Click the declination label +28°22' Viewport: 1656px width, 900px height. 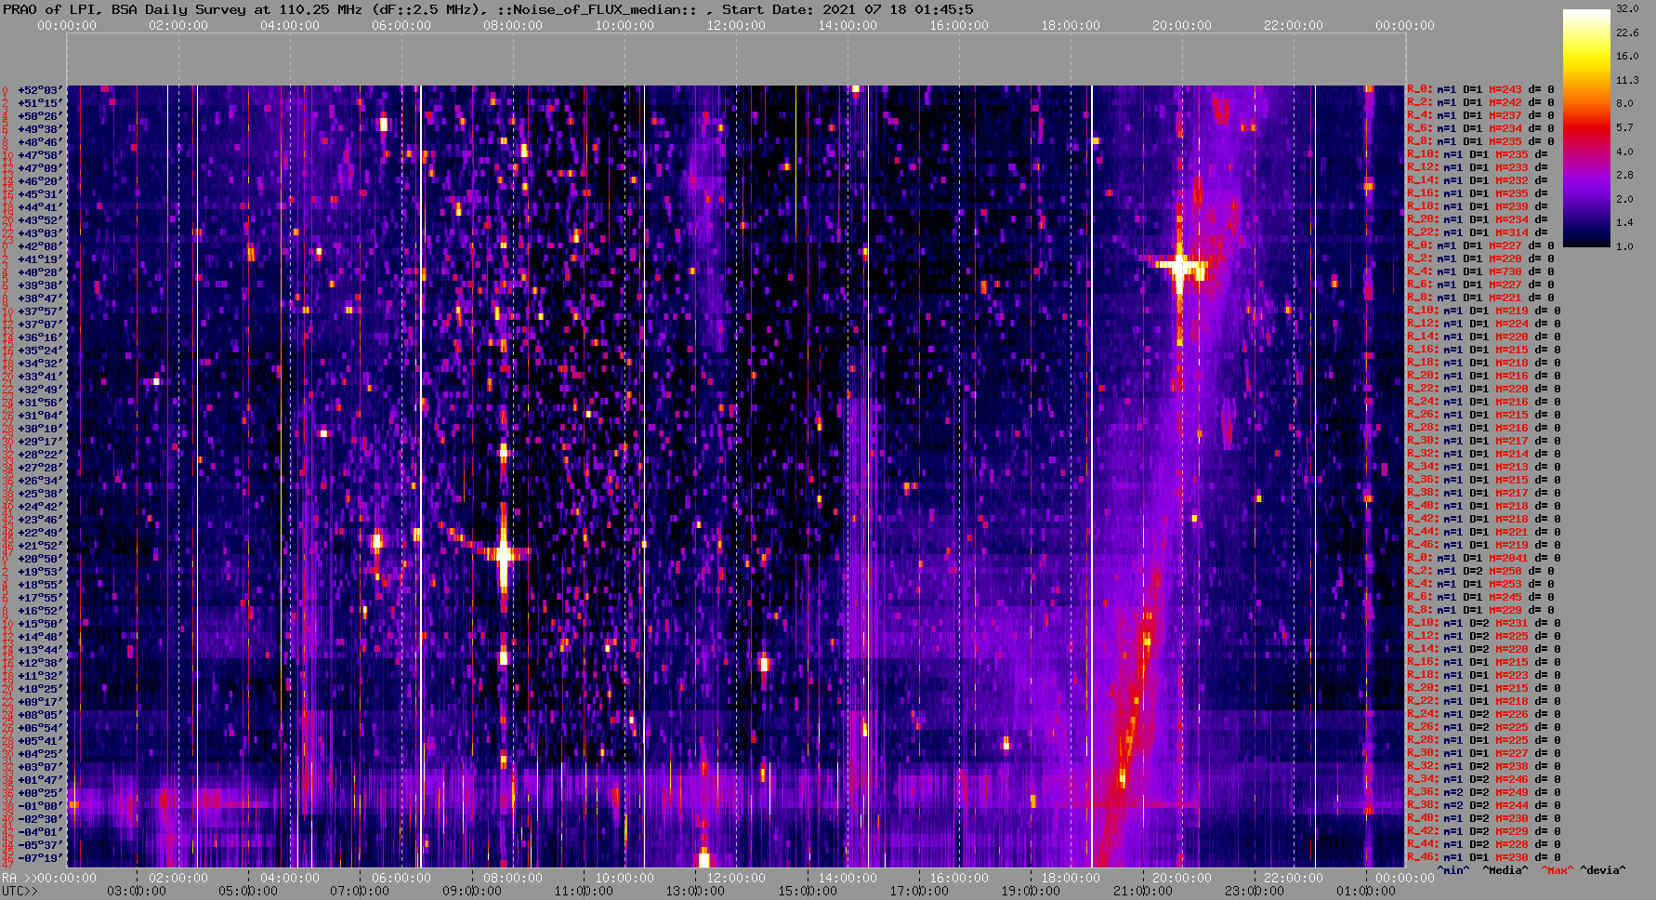pos(40,455)
